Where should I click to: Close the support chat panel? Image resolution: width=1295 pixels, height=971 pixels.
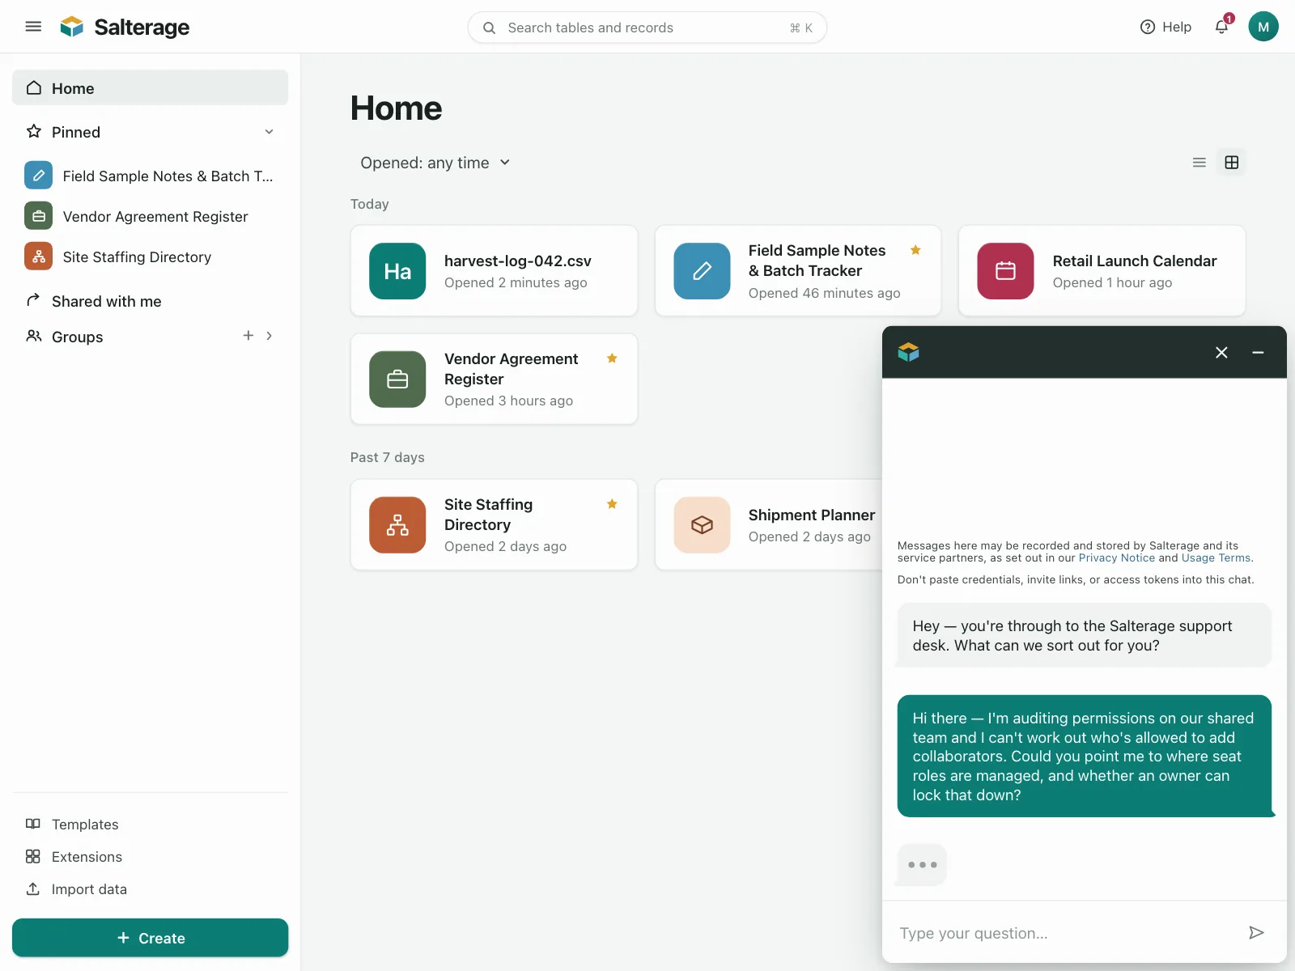[x=1221, y=352]
